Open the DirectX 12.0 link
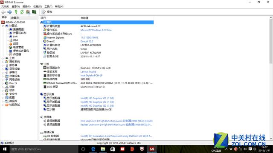The image size is (273, 153). point(87,41)
